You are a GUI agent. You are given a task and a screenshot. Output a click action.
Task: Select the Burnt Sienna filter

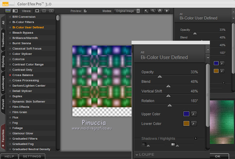[x=22, y=43]
